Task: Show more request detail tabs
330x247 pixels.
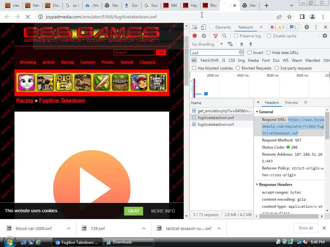Action: tap(306, 102)
